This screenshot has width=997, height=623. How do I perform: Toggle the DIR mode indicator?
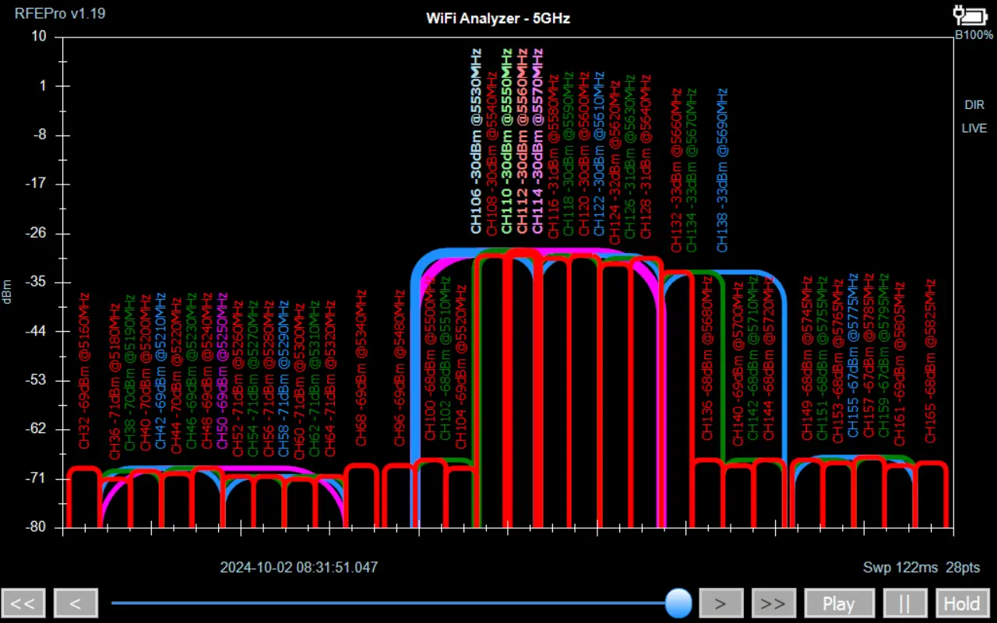click(x=974, y=105)
